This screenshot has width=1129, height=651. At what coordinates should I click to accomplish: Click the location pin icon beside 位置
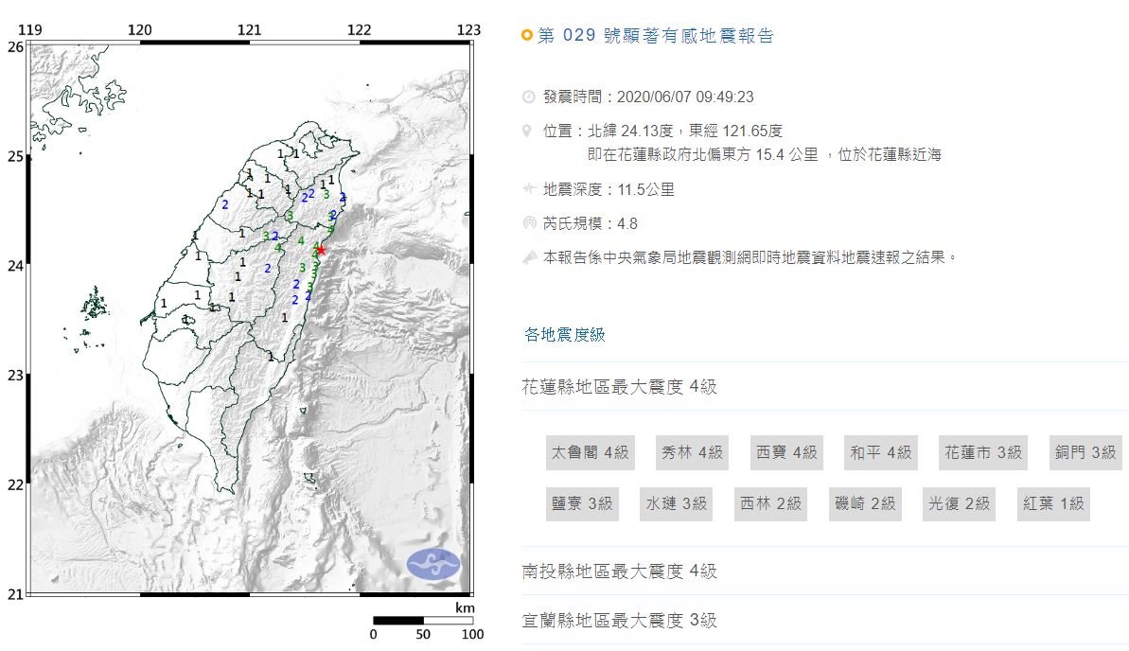click(527, 132)
